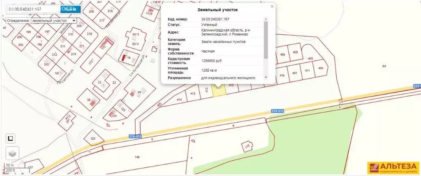This screenshot has width=421, height=176.
Task: Focus the cadastral number search field
Action: coord(33,9)
